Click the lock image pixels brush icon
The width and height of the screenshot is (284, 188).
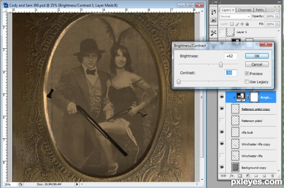237,24
